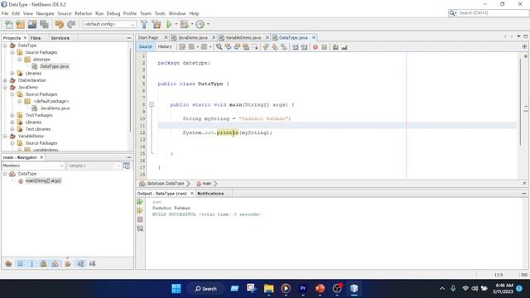This screenshot has height=298, width=530.
Task: Click the Find Selection magnifier in editor toolbar
Action: [x=219, y=47]
